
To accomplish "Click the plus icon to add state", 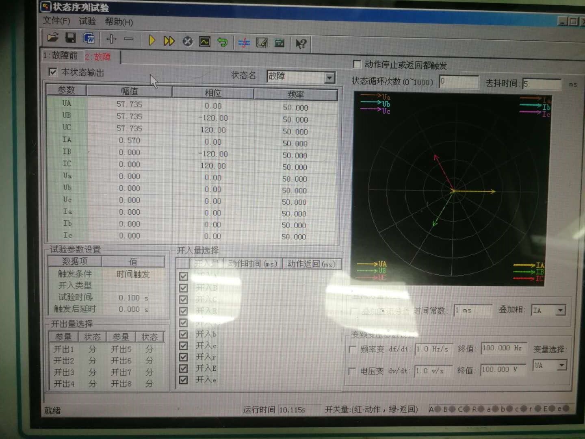I will [111, 39].
